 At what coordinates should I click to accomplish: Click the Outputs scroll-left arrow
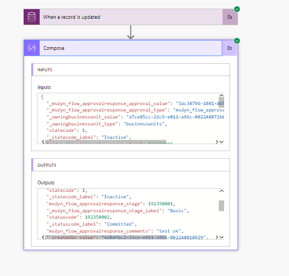tap(43, 237)
